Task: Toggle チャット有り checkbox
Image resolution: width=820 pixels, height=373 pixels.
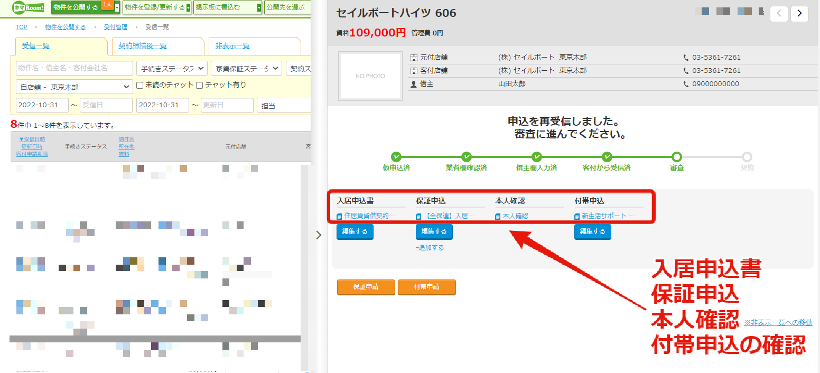Action: [200, 85]
